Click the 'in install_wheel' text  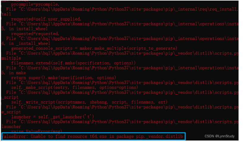click(x=28, y=29)
